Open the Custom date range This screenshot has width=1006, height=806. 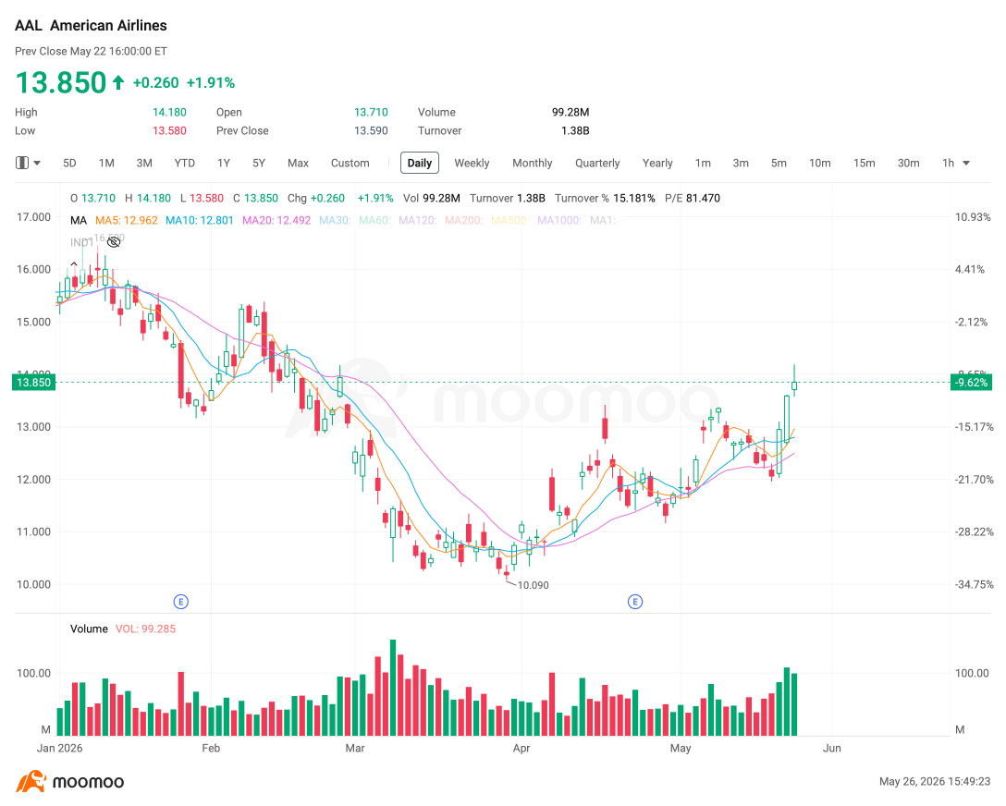350,163
